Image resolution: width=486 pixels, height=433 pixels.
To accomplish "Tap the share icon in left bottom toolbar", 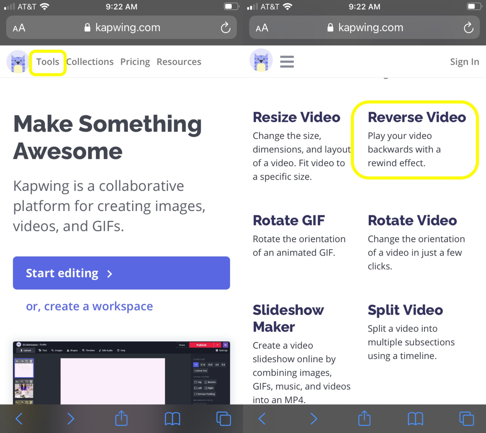I will 121,418.
